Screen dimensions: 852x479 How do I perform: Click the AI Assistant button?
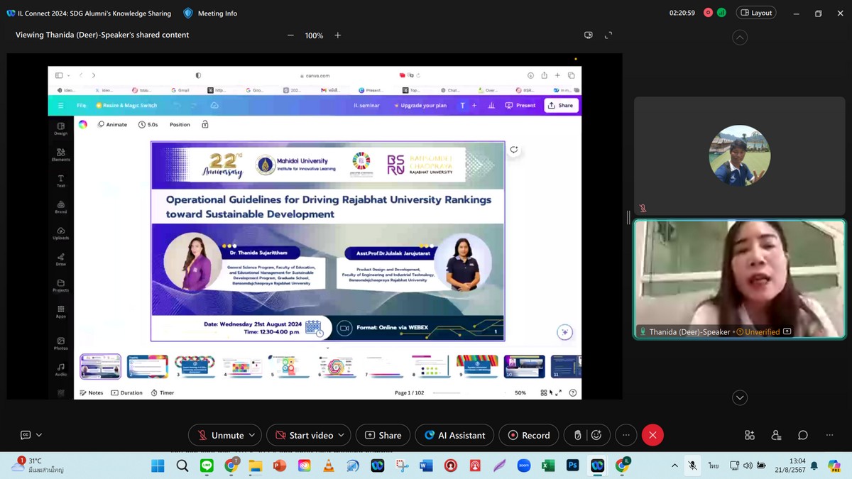[454, 435]
